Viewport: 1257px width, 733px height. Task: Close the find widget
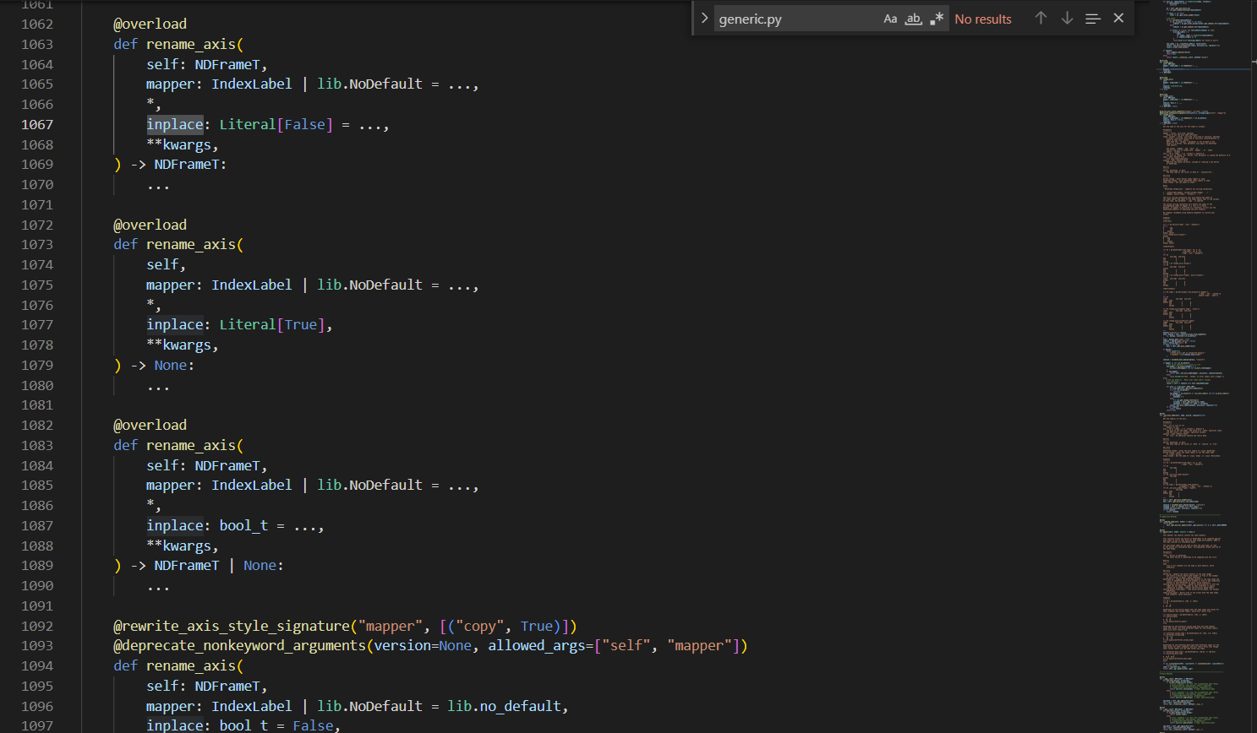(x=1118, y=19)
